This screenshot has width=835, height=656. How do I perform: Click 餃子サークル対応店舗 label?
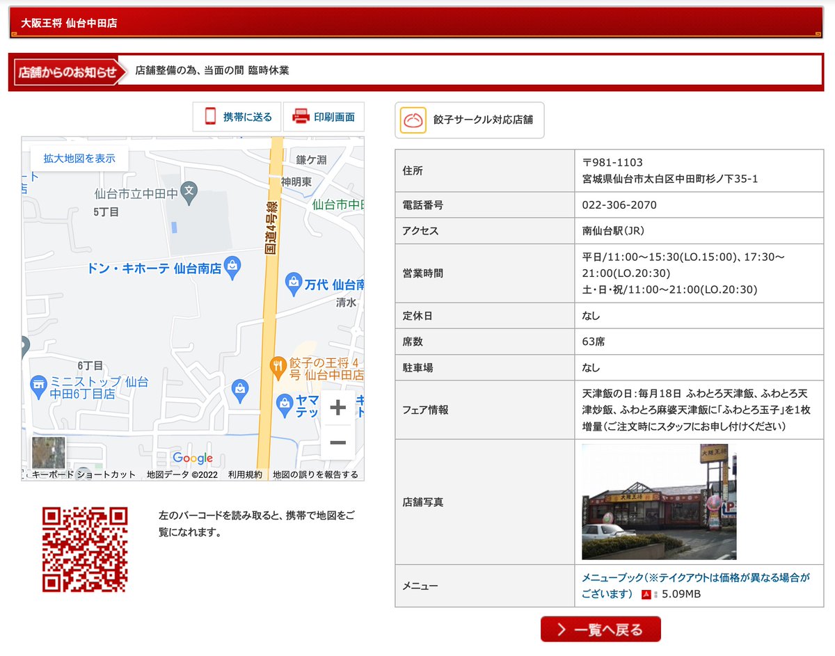(x=483, y=120)
